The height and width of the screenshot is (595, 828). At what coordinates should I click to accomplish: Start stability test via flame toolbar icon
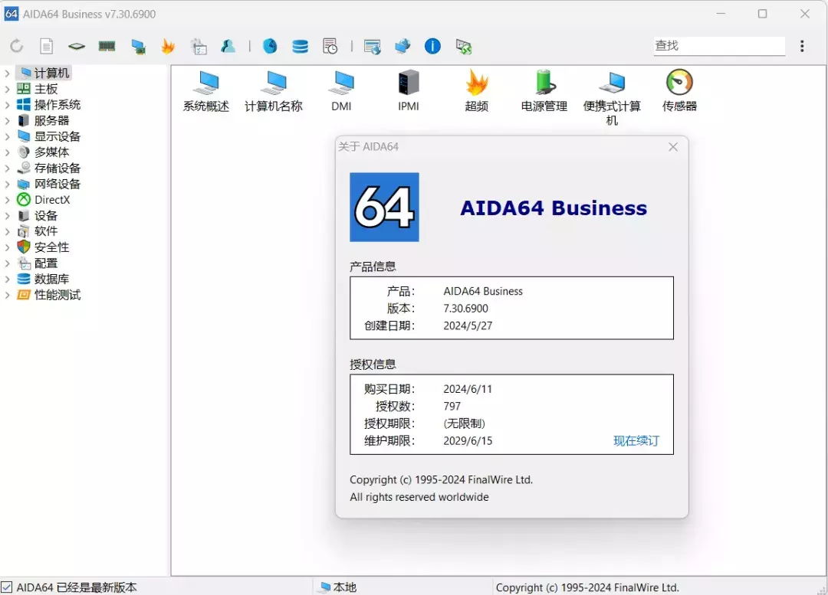pyautogui.click(x=168, y=47)
